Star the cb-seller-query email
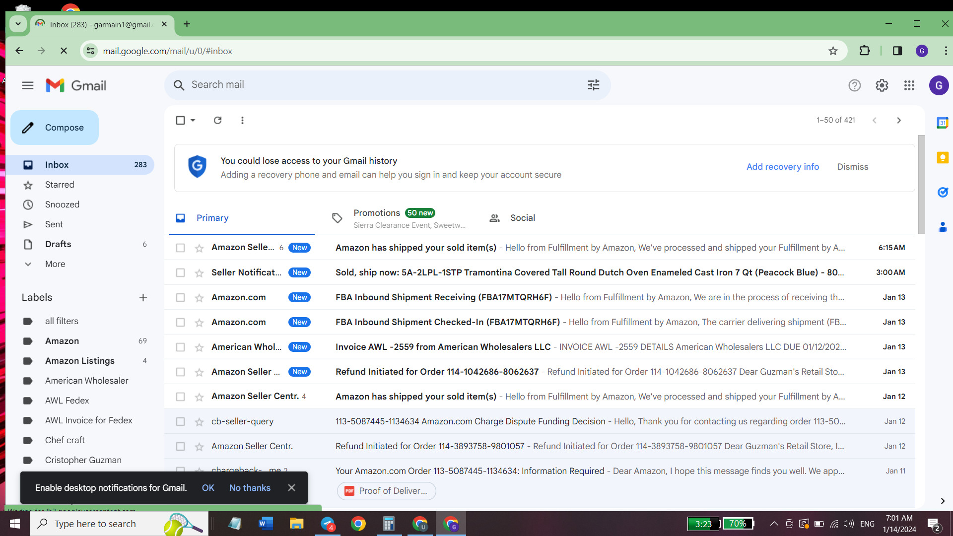 (x=199, y=422)
